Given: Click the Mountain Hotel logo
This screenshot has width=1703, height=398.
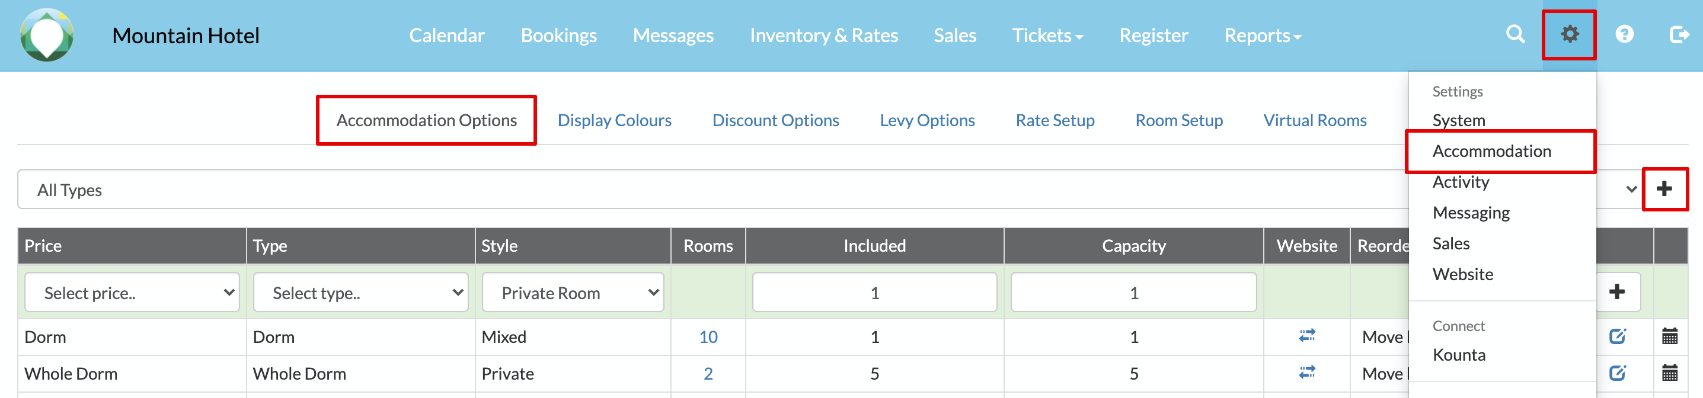Looking at the screenshot, I should [x=46, y=35].
